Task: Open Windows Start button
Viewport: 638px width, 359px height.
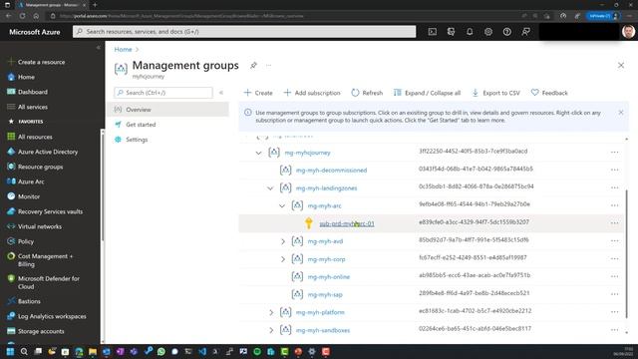Action: (10, 351)
